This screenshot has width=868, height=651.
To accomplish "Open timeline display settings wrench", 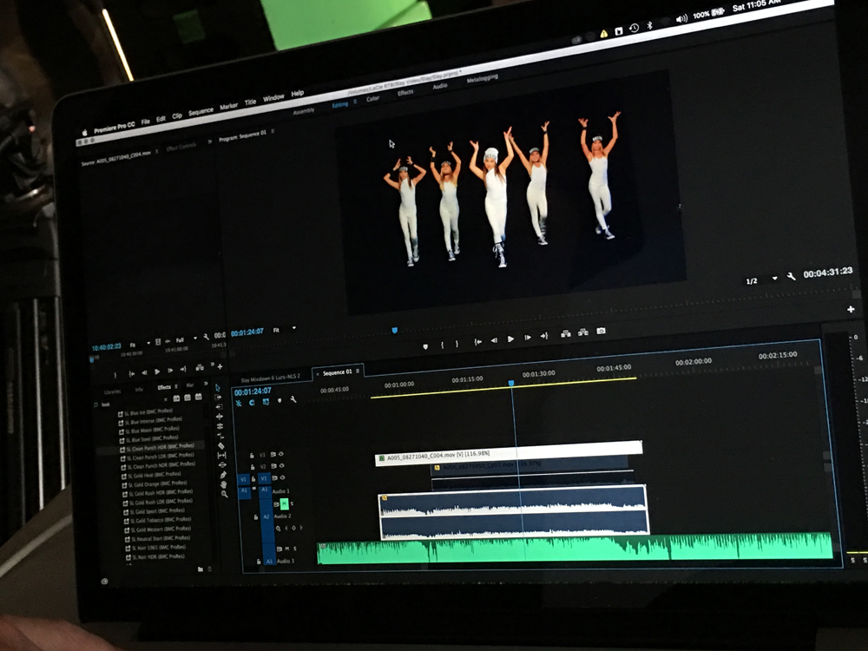I will [x=293, y=399].
